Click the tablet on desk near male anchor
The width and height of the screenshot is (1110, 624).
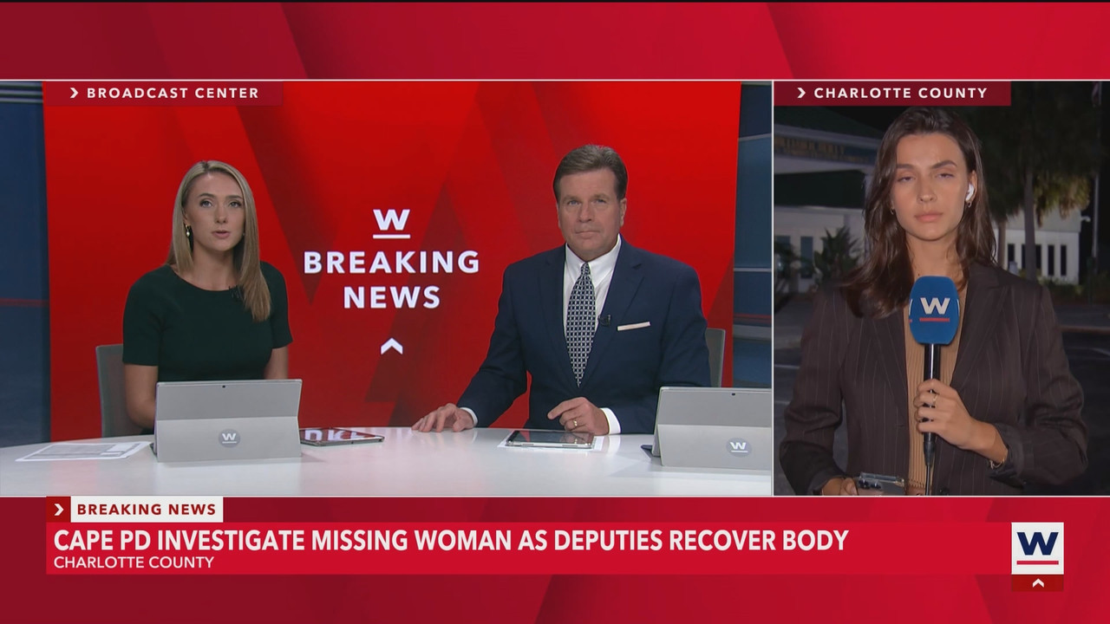(x=551, y=439)
